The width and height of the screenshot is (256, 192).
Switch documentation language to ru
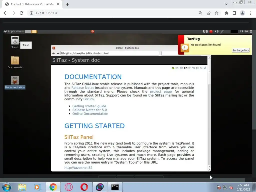coord(201,68)
